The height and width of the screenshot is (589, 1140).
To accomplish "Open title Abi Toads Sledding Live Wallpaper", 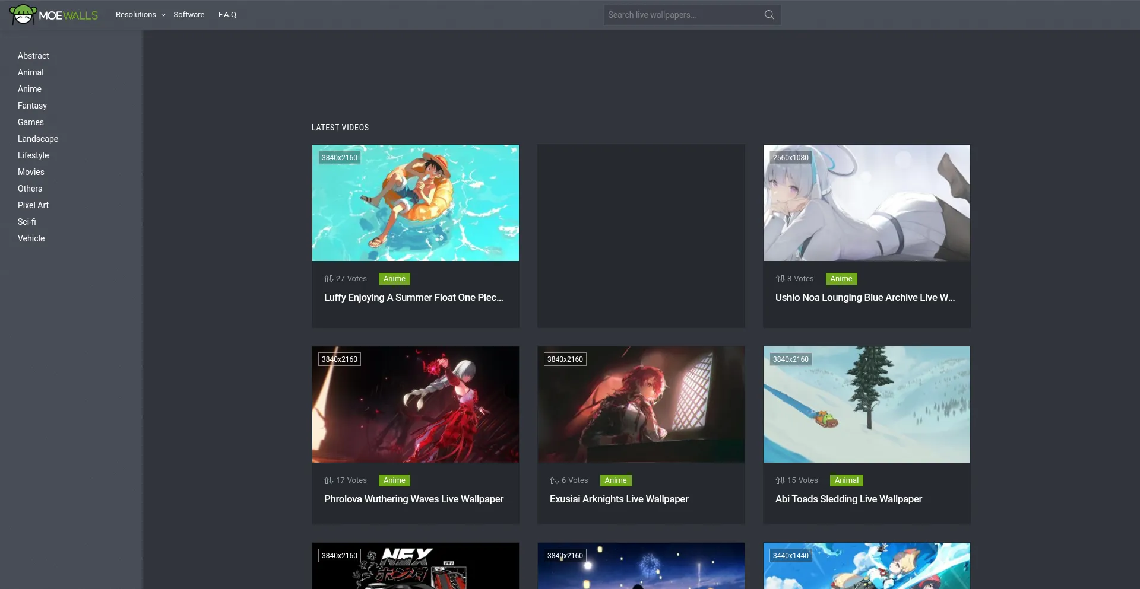I will coord(849,499).
